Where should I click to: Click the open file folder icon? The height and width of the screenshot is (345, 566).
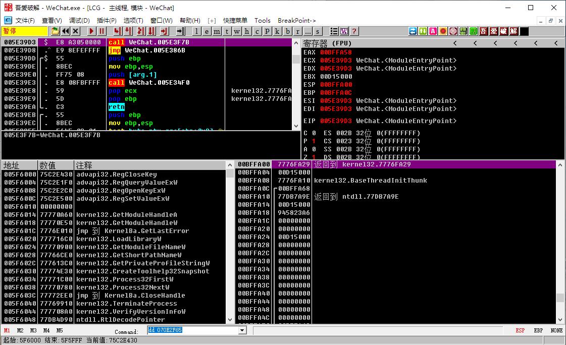pyautogui.click(x=55, y=31)
